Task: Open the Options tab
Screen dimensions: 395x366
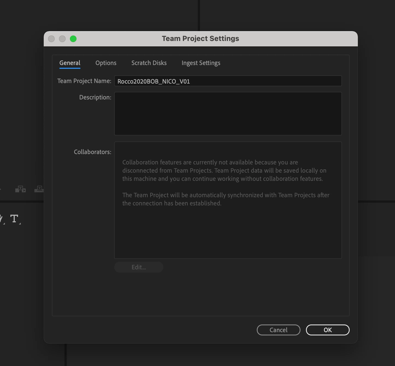Action: click(106, 63)
